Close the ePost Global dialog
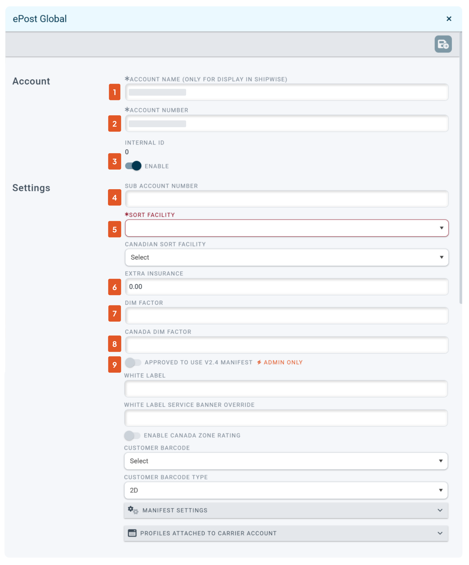The height and width of the screenshot is (565, 469). point(449,19)
